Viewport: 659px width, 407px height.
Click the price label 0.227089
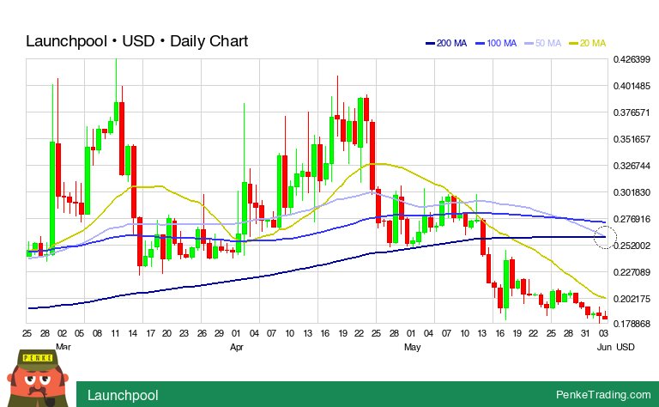point(632,272)
